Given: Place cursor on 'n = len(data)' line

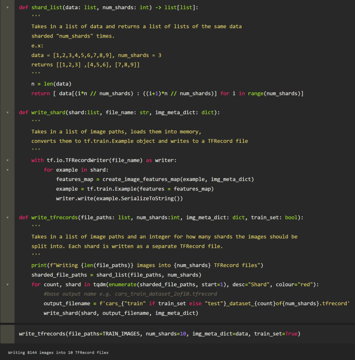Looking at the screenshot, I should [51, 84].
